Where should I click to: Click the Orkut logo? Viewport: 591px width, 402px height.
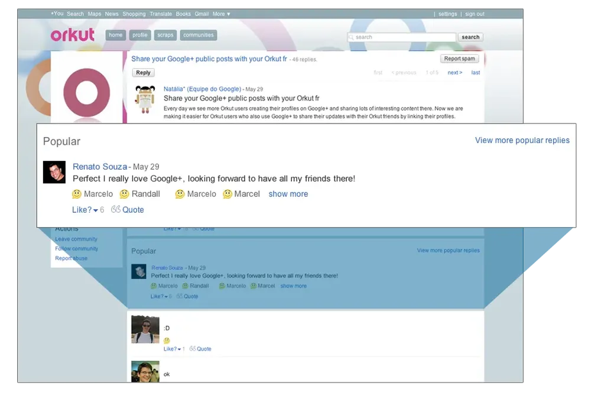pyautogui.click(x=72, y=35)
